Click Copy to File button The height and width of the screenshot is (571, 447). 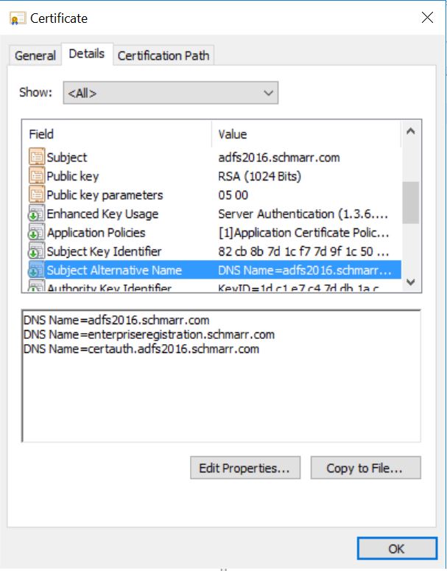click(365, 468)
